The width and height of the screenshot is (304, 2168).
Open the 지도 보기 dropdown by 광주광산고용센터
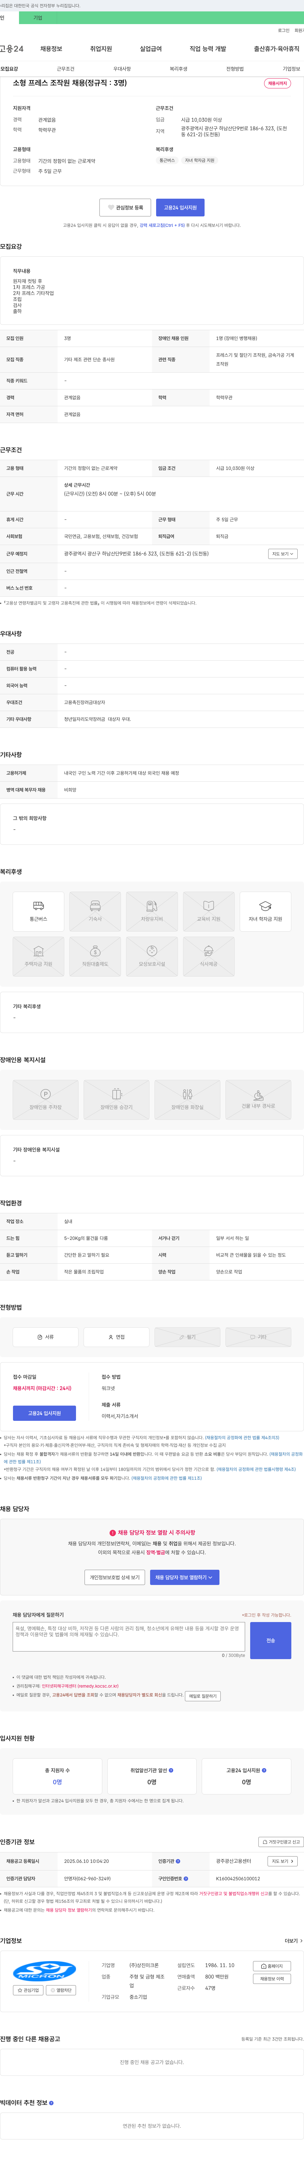[x=283, y=1861]
